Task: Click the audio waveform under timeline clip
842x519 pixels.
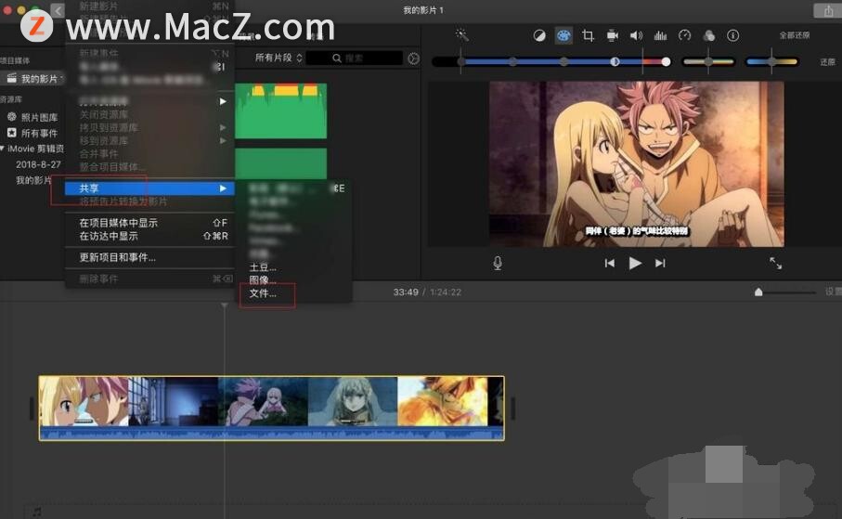Action: [271, 434]
